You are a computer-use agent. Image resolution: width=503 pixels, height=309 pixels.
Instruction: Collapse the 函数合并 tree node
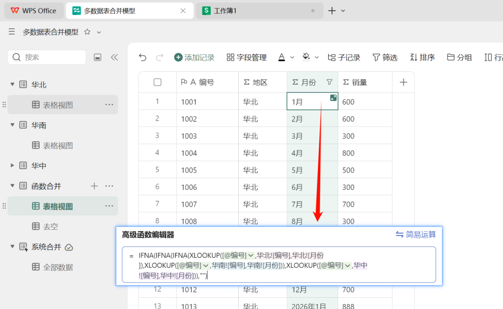12,185
